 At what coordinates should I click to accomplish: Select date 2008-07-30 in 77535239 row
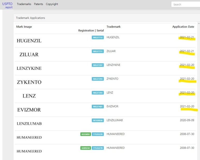pyautogui.click(x=187, y=134)
